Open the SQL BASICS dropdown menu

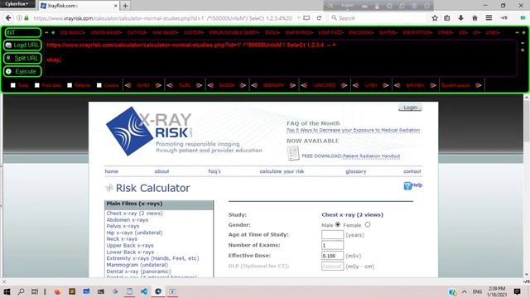(x=73, y=32)
